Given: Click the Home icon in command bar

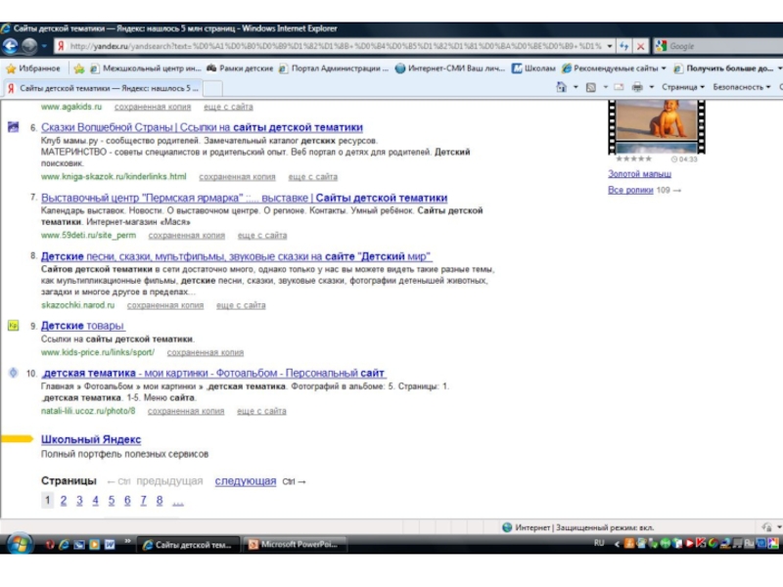Looking at the screenshot, I should [562, 87].
